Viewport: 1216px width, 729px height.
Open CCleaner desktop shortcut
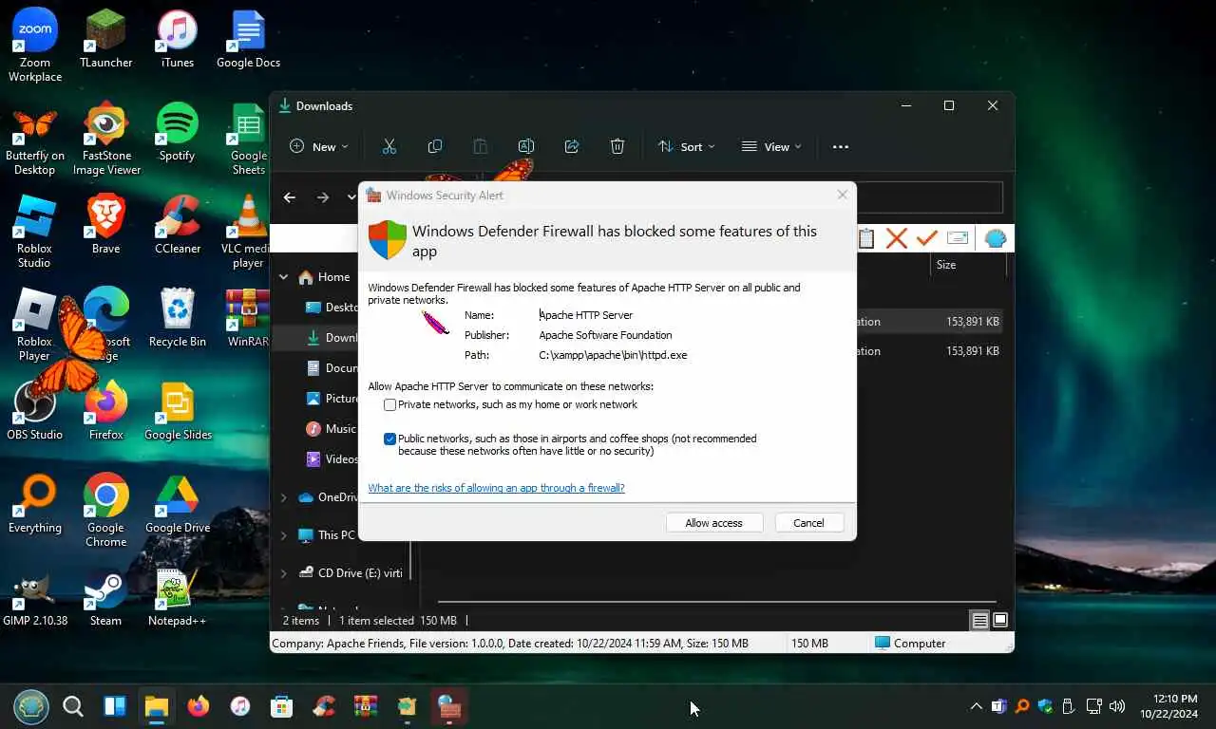[178, 224]
